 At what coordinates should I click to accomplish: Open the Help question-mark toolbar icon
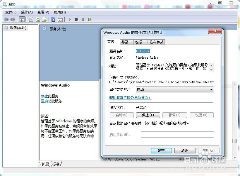point(54,19)
